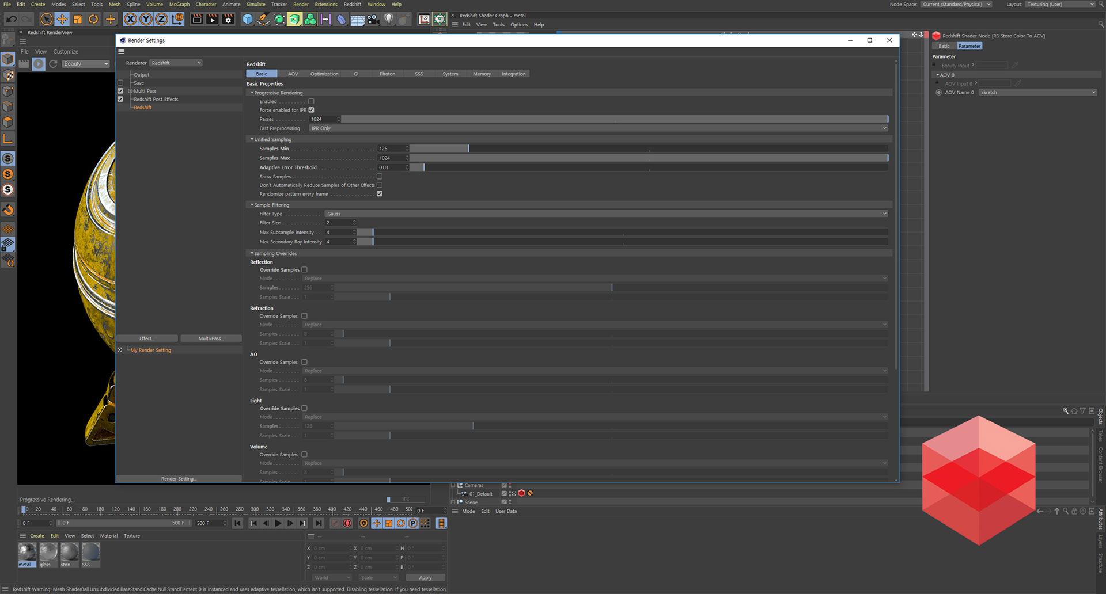Screen dimensions: 1106x594
Task: Enable Progressive Rendering checkbox
Action: pyautogui.click(x=311, y=101)
